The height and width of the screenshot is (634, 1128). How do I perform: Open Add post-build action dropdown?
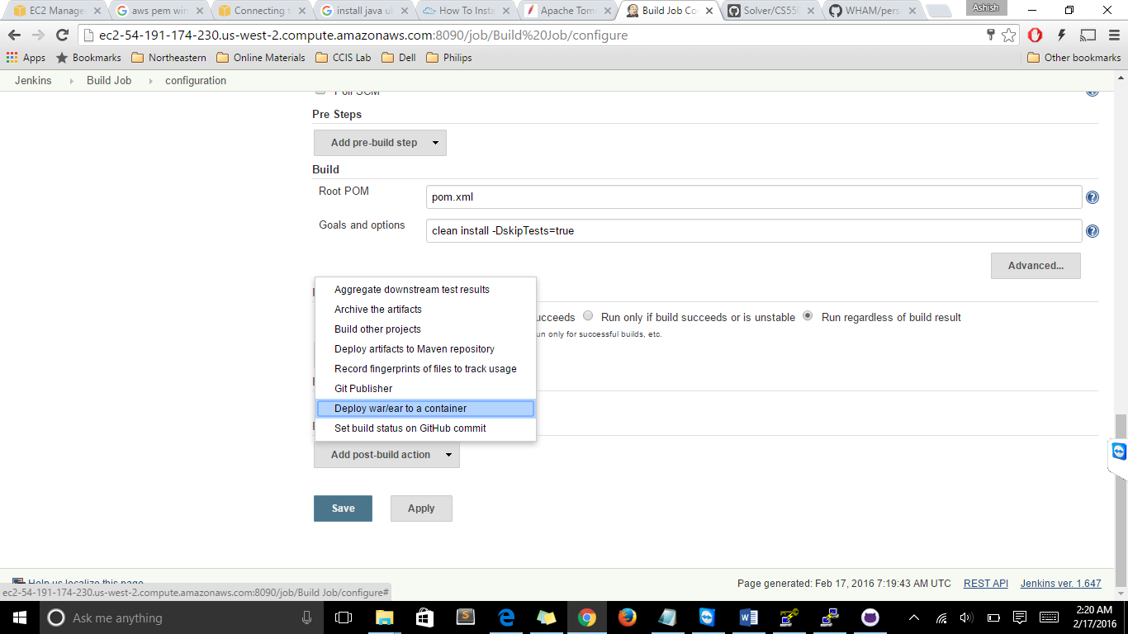pos(386,455)
